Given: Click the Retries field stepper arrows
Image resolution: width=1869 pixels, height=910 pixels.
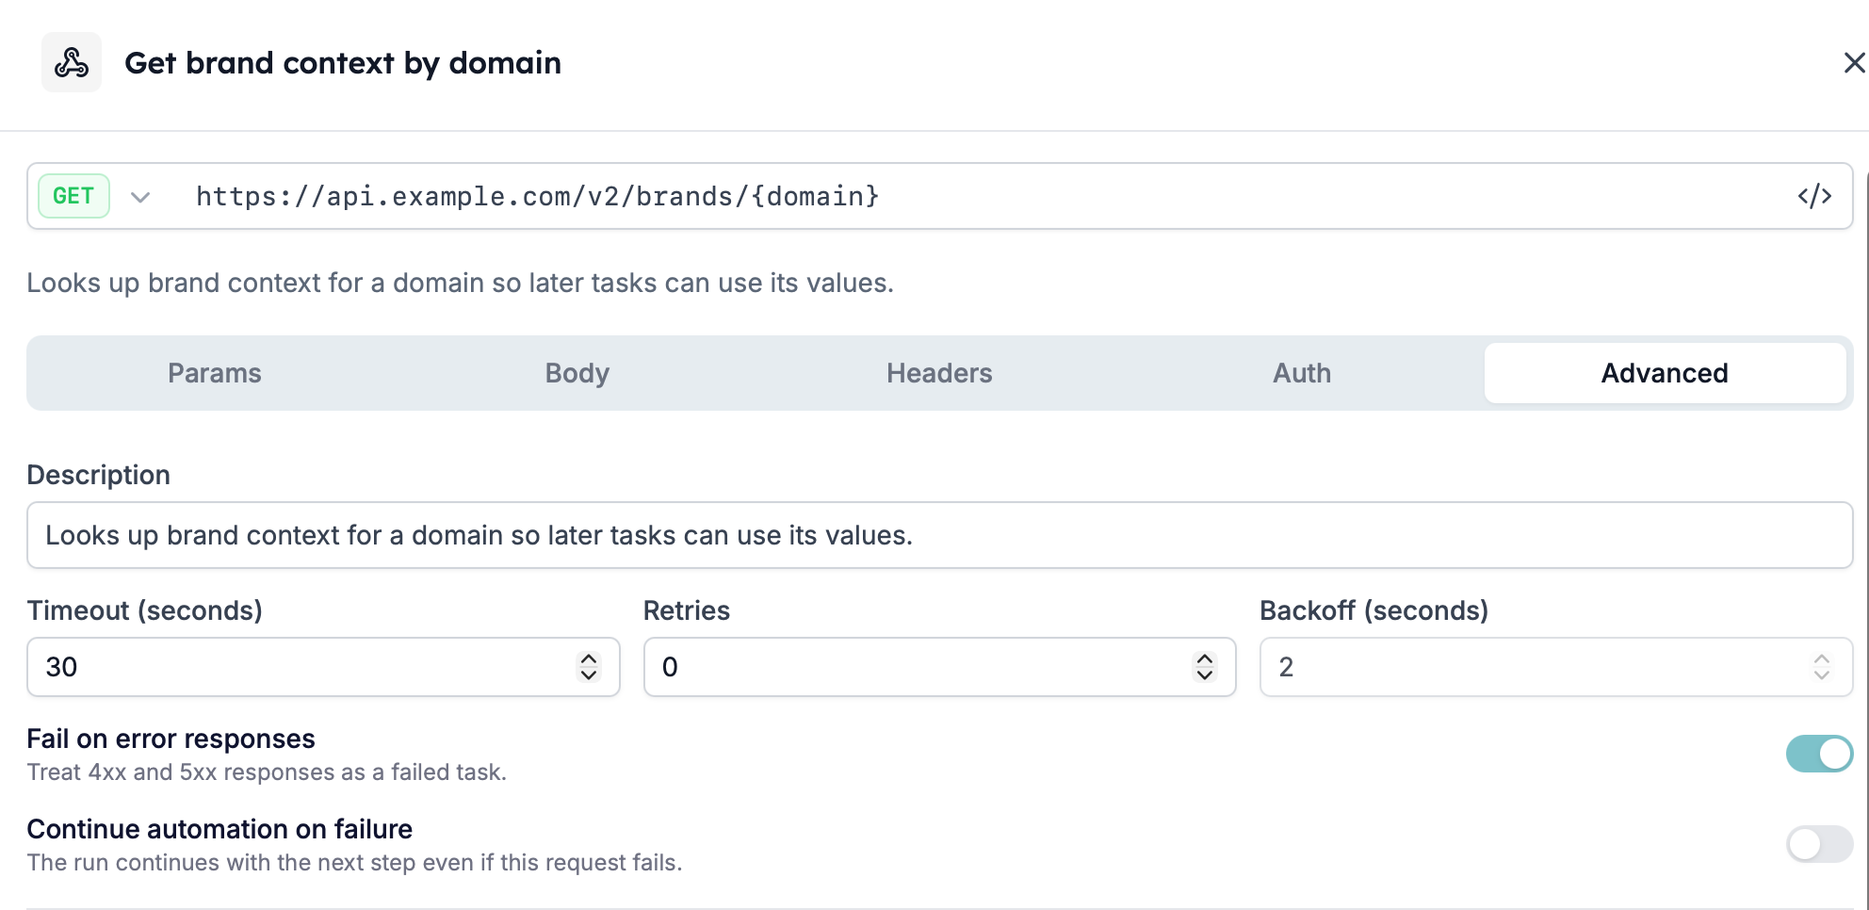Looking at the screenshot, I should tap(1205, 667).
